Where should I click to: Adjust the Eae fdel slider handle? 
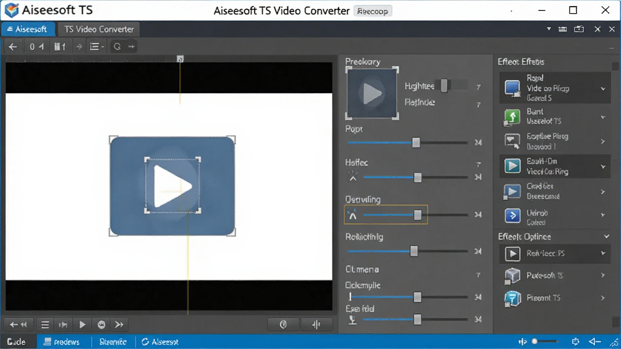click(417, 319)
